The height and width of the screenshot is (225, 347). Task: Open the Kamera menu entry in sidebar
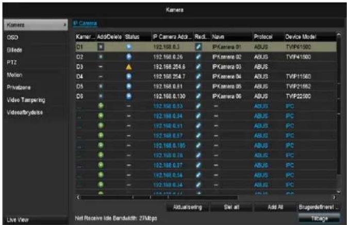tap(36, 25)
